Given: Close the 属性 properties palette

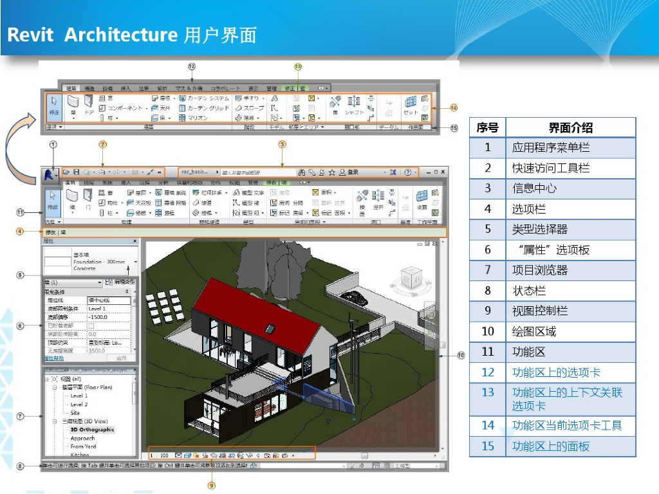Looking at the screenshot, I should point(135,241).
